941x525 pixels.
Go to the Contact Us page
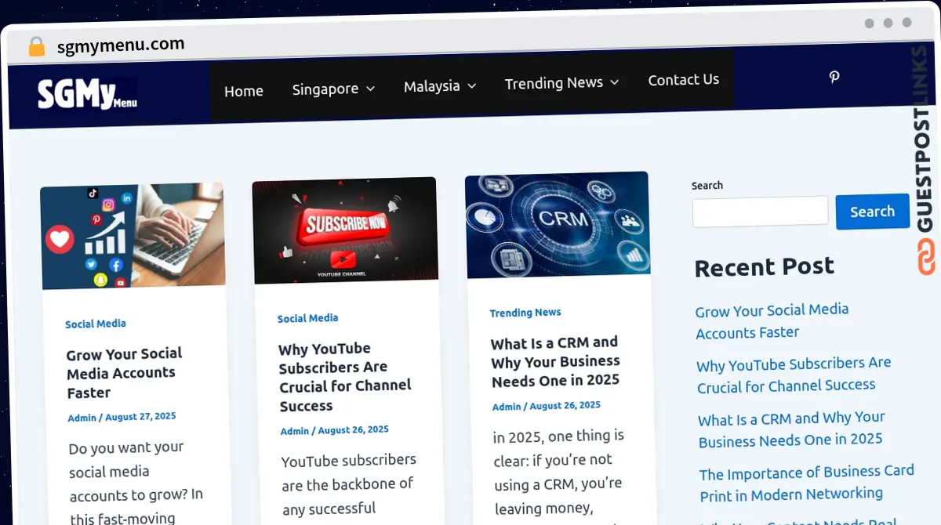pyautogui.click(x=683, y=80)
